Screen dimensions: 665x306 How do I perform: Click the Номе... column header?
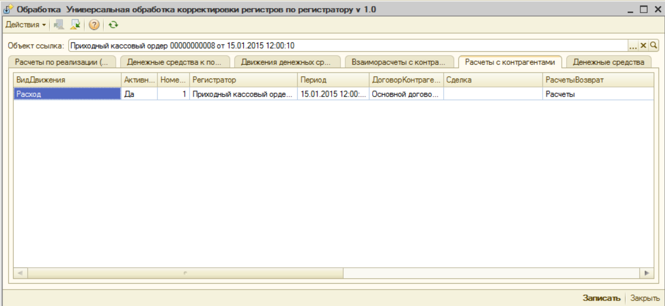coord(174,80)
